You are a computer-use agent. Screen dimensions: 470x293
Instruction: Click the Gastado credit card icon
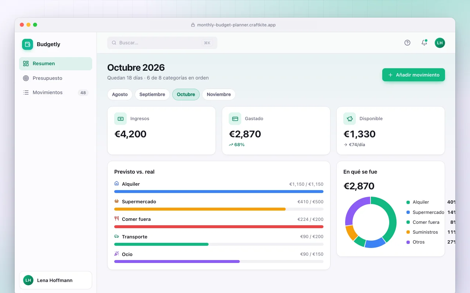(235, 119)
